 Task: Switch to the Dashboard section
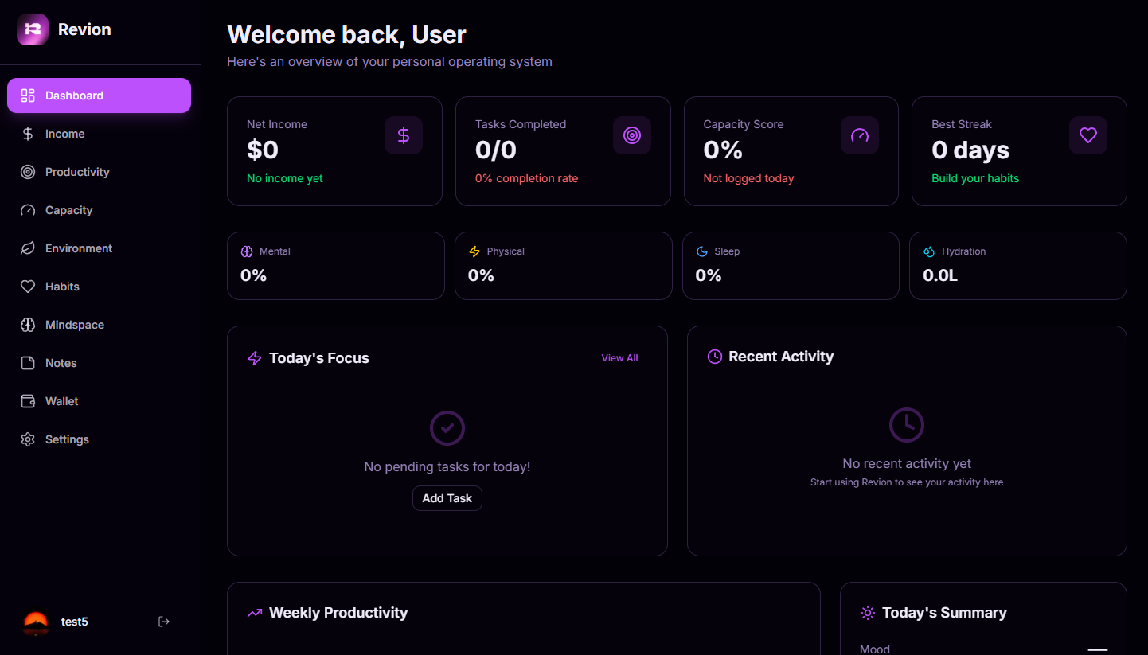74,95
